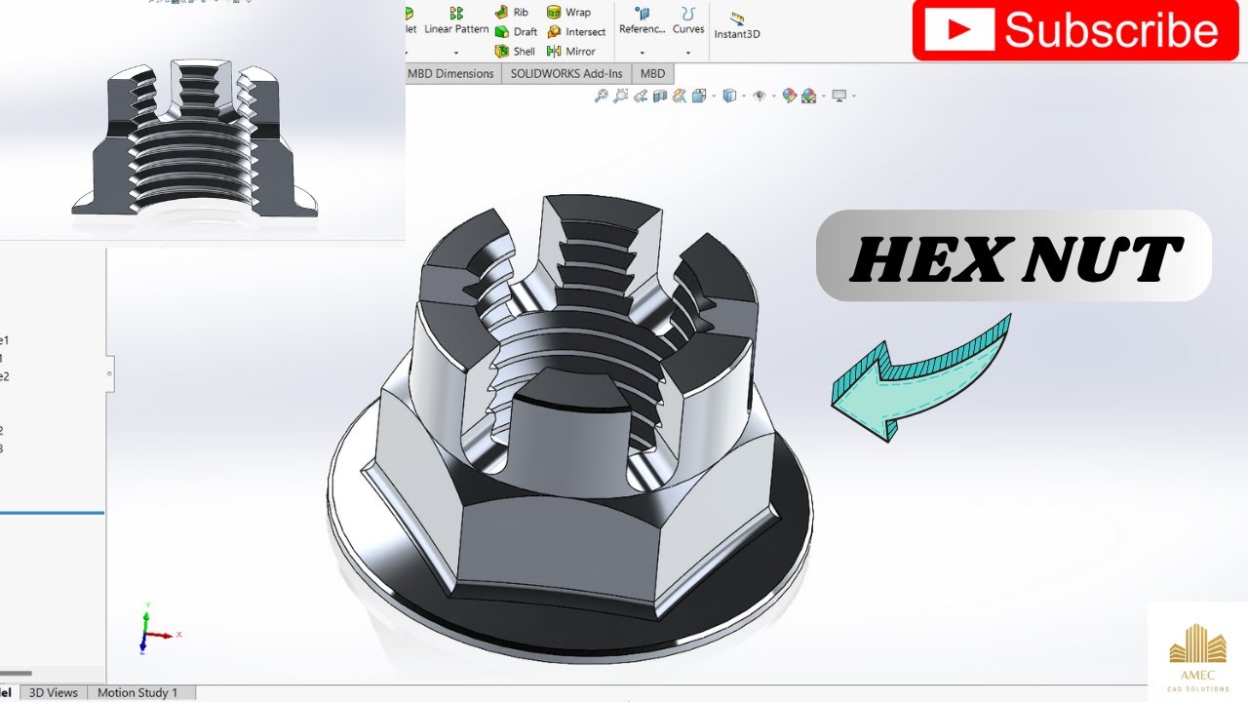
Task: Click the Curves tool icon
Action: [x=688, y=13]
